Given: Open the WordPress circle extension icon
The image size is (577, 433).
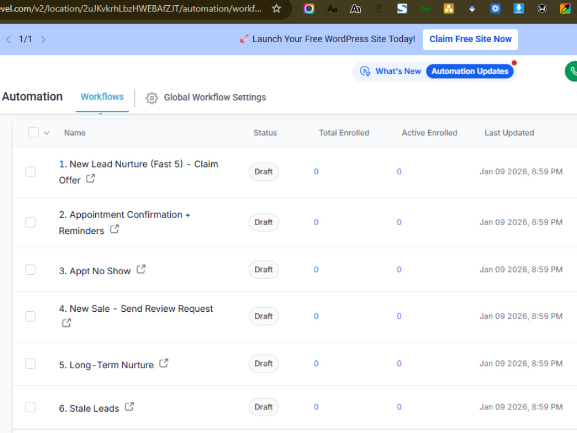Looking at the screenshot, I should [x=542, y=9].
